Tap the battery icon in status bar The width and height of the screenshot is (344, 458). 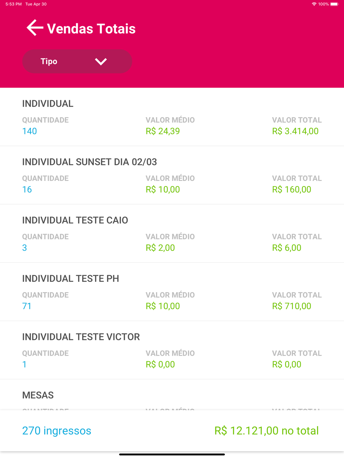[335, 4]
